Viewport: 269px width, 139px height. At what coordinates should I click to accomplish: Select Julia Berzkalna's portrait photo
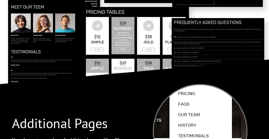pyautogui.click(x=43, y=23)
